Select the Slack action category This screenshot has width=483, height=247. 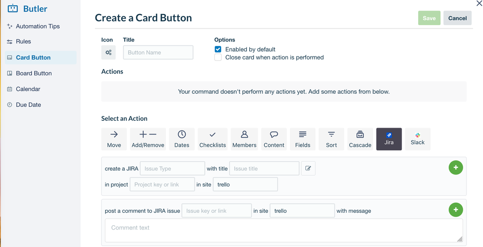[x=418, y=139]
